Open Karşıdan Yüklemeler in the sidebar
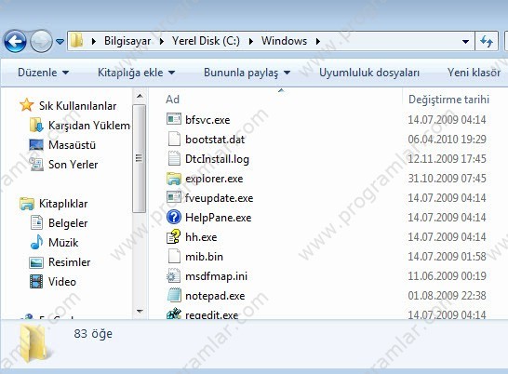508x374 pixels. pyautogui.click(x=89, y=125)
